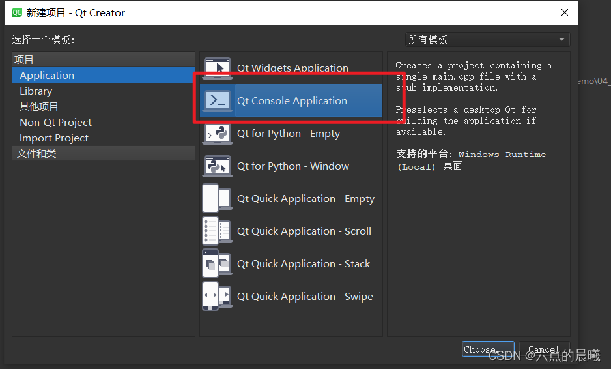The width and height of the screenshot is (611, 369).
Task: Select 其他项目 category
Action: [x=104, y=106]
